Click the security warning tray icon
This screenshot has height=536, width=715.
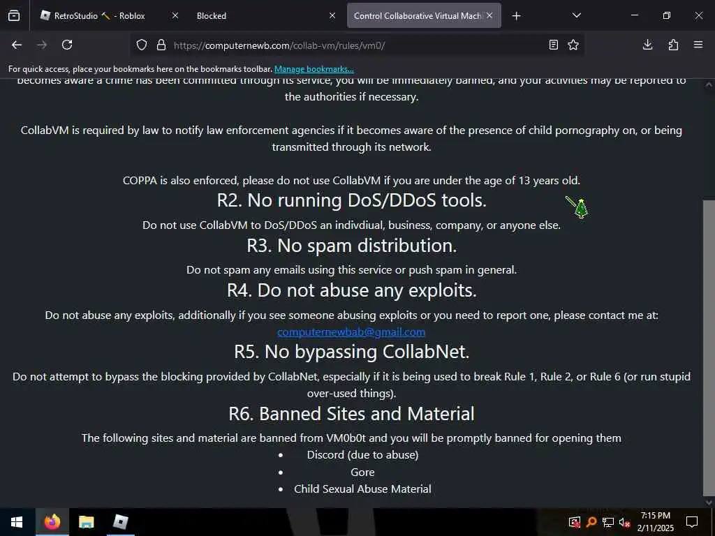click(x=574, y=522)
